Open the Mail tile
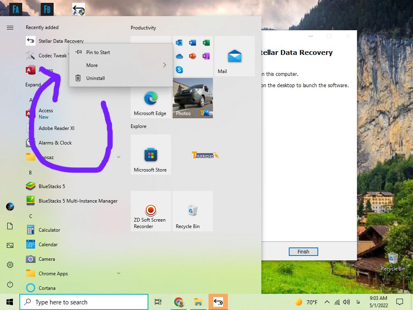413x310 pixels. (x=235, y=56)
